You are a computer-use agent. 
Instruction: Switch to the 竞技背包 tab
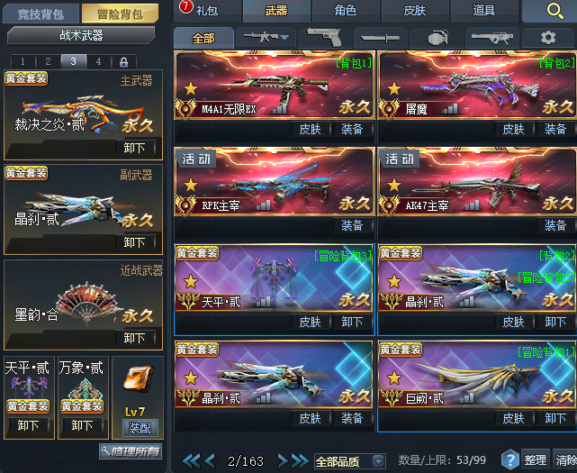(x=41, y=14)
